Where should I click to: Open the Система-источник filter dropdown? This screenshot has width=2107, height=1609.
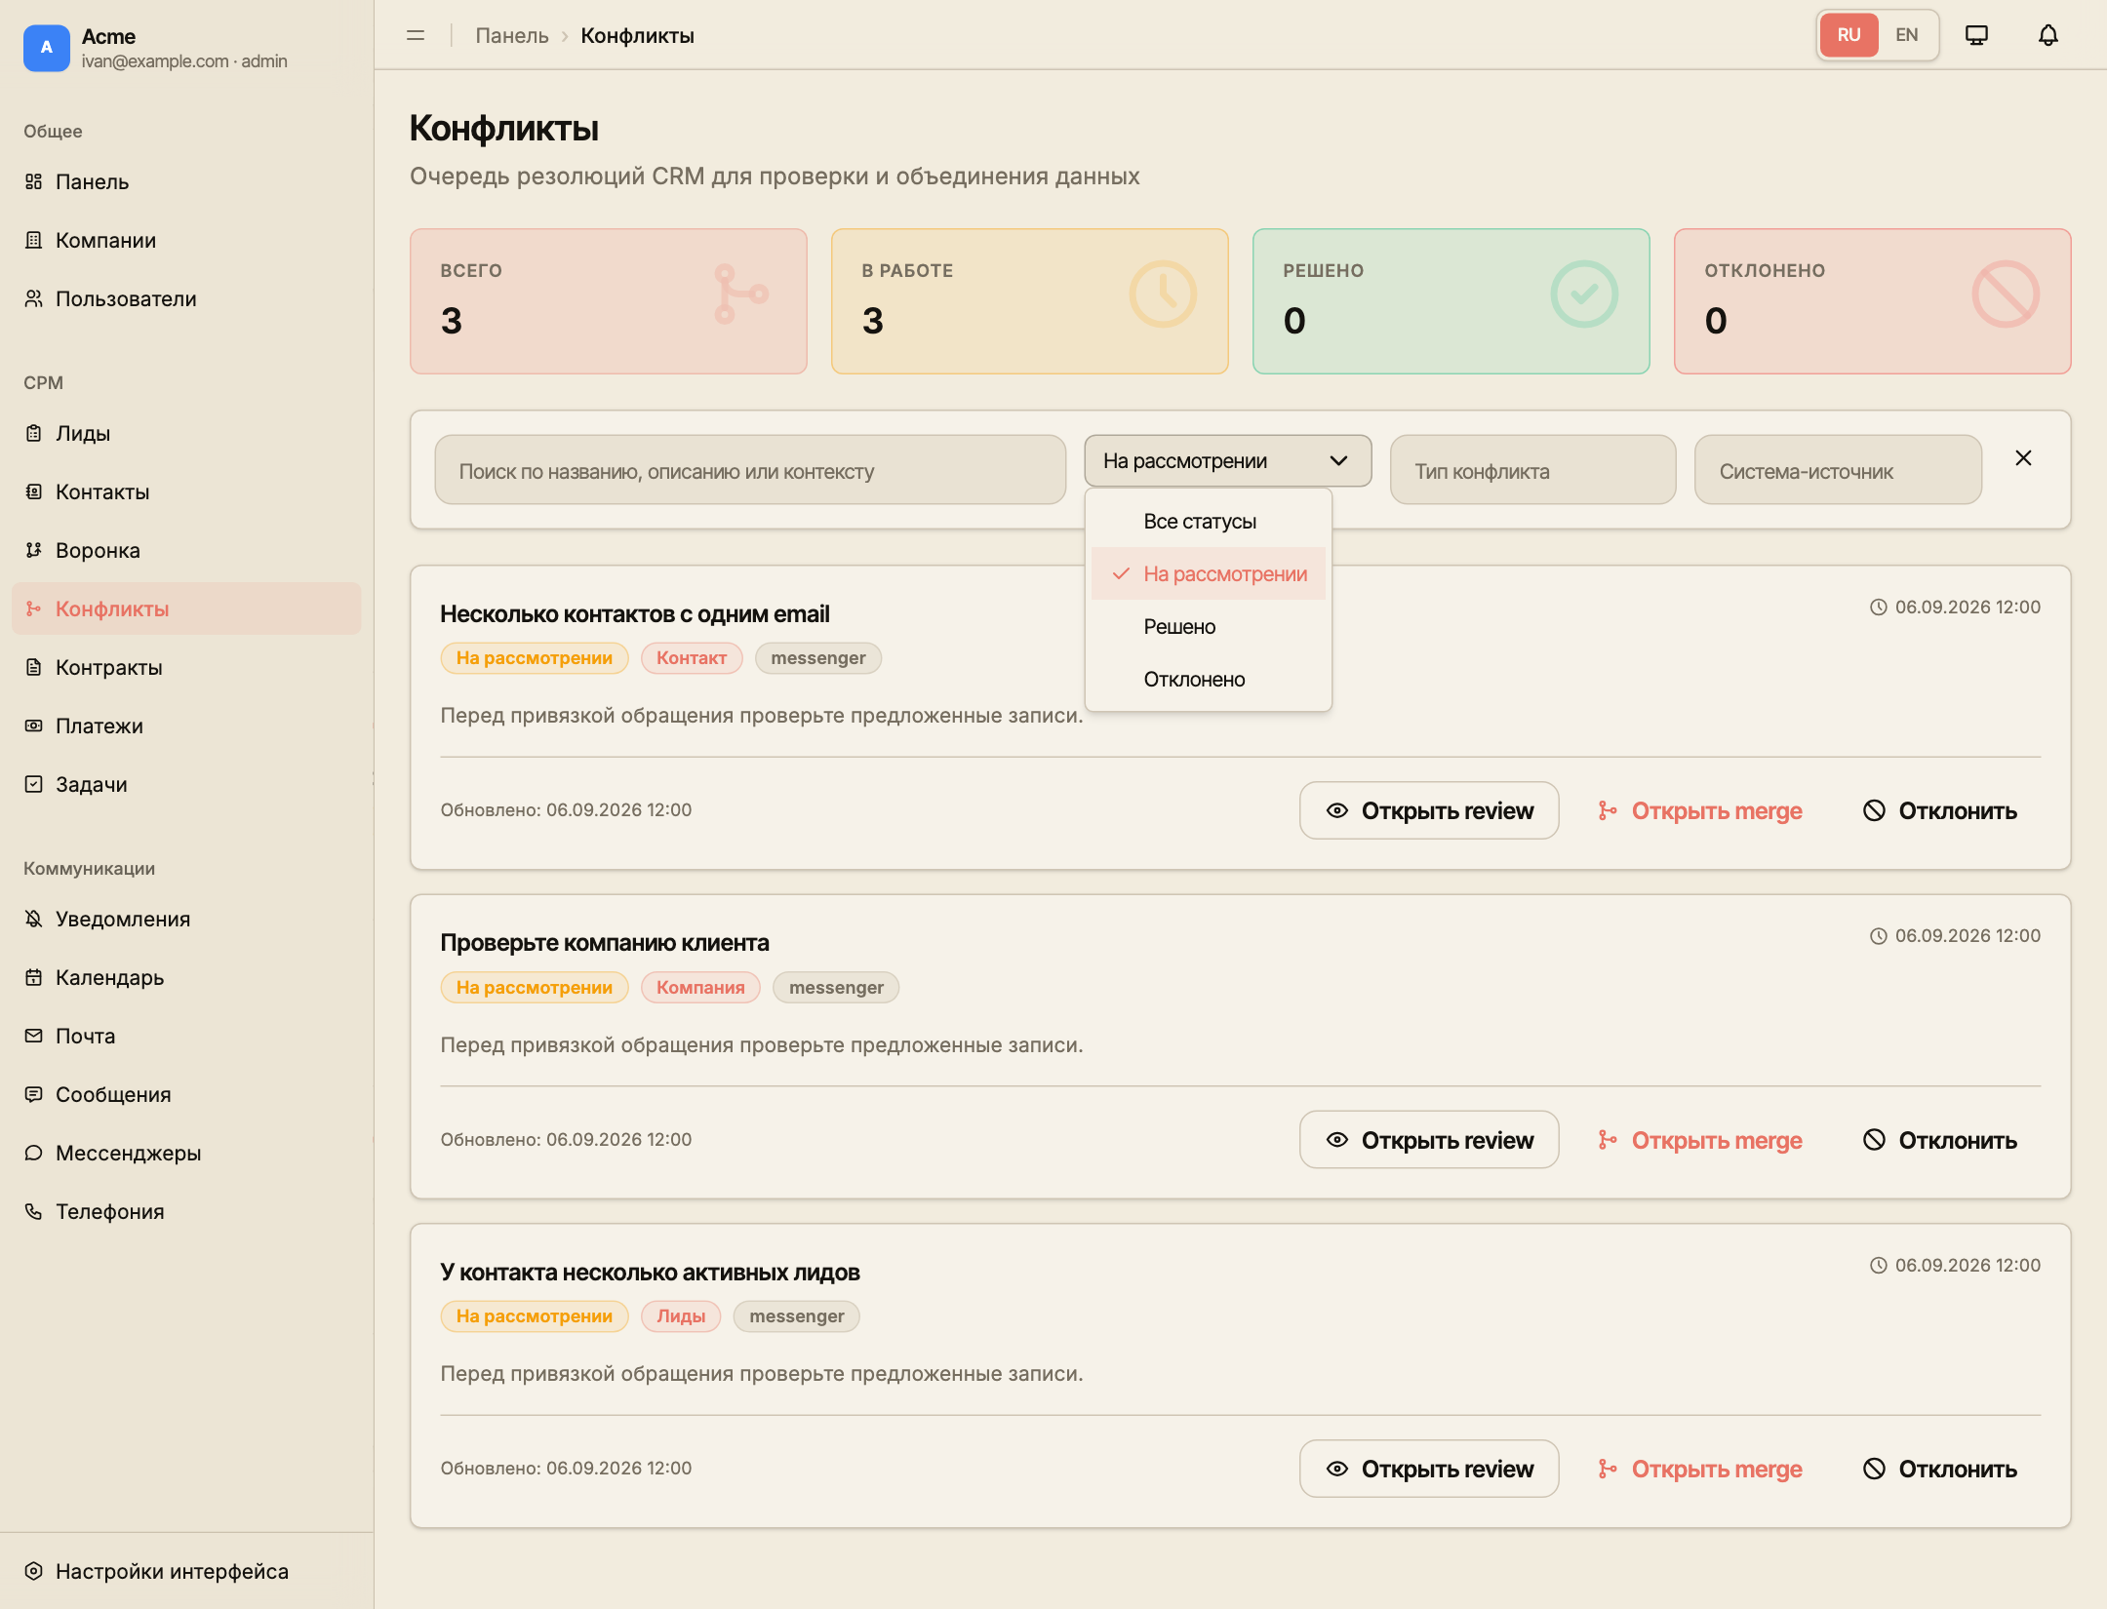[1838, 470]
